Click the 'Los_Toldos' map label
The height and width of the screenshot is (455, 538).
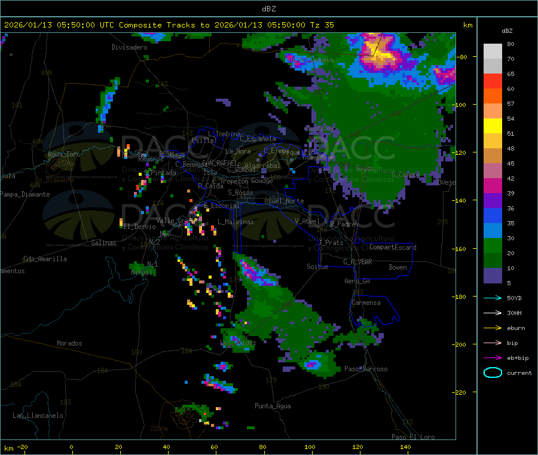(238, 343)
